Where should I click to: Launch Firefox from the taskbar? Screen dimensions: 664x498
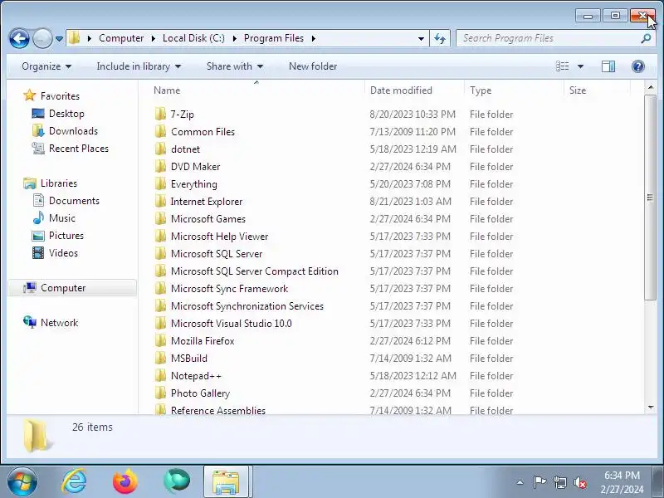coord(125,481)
